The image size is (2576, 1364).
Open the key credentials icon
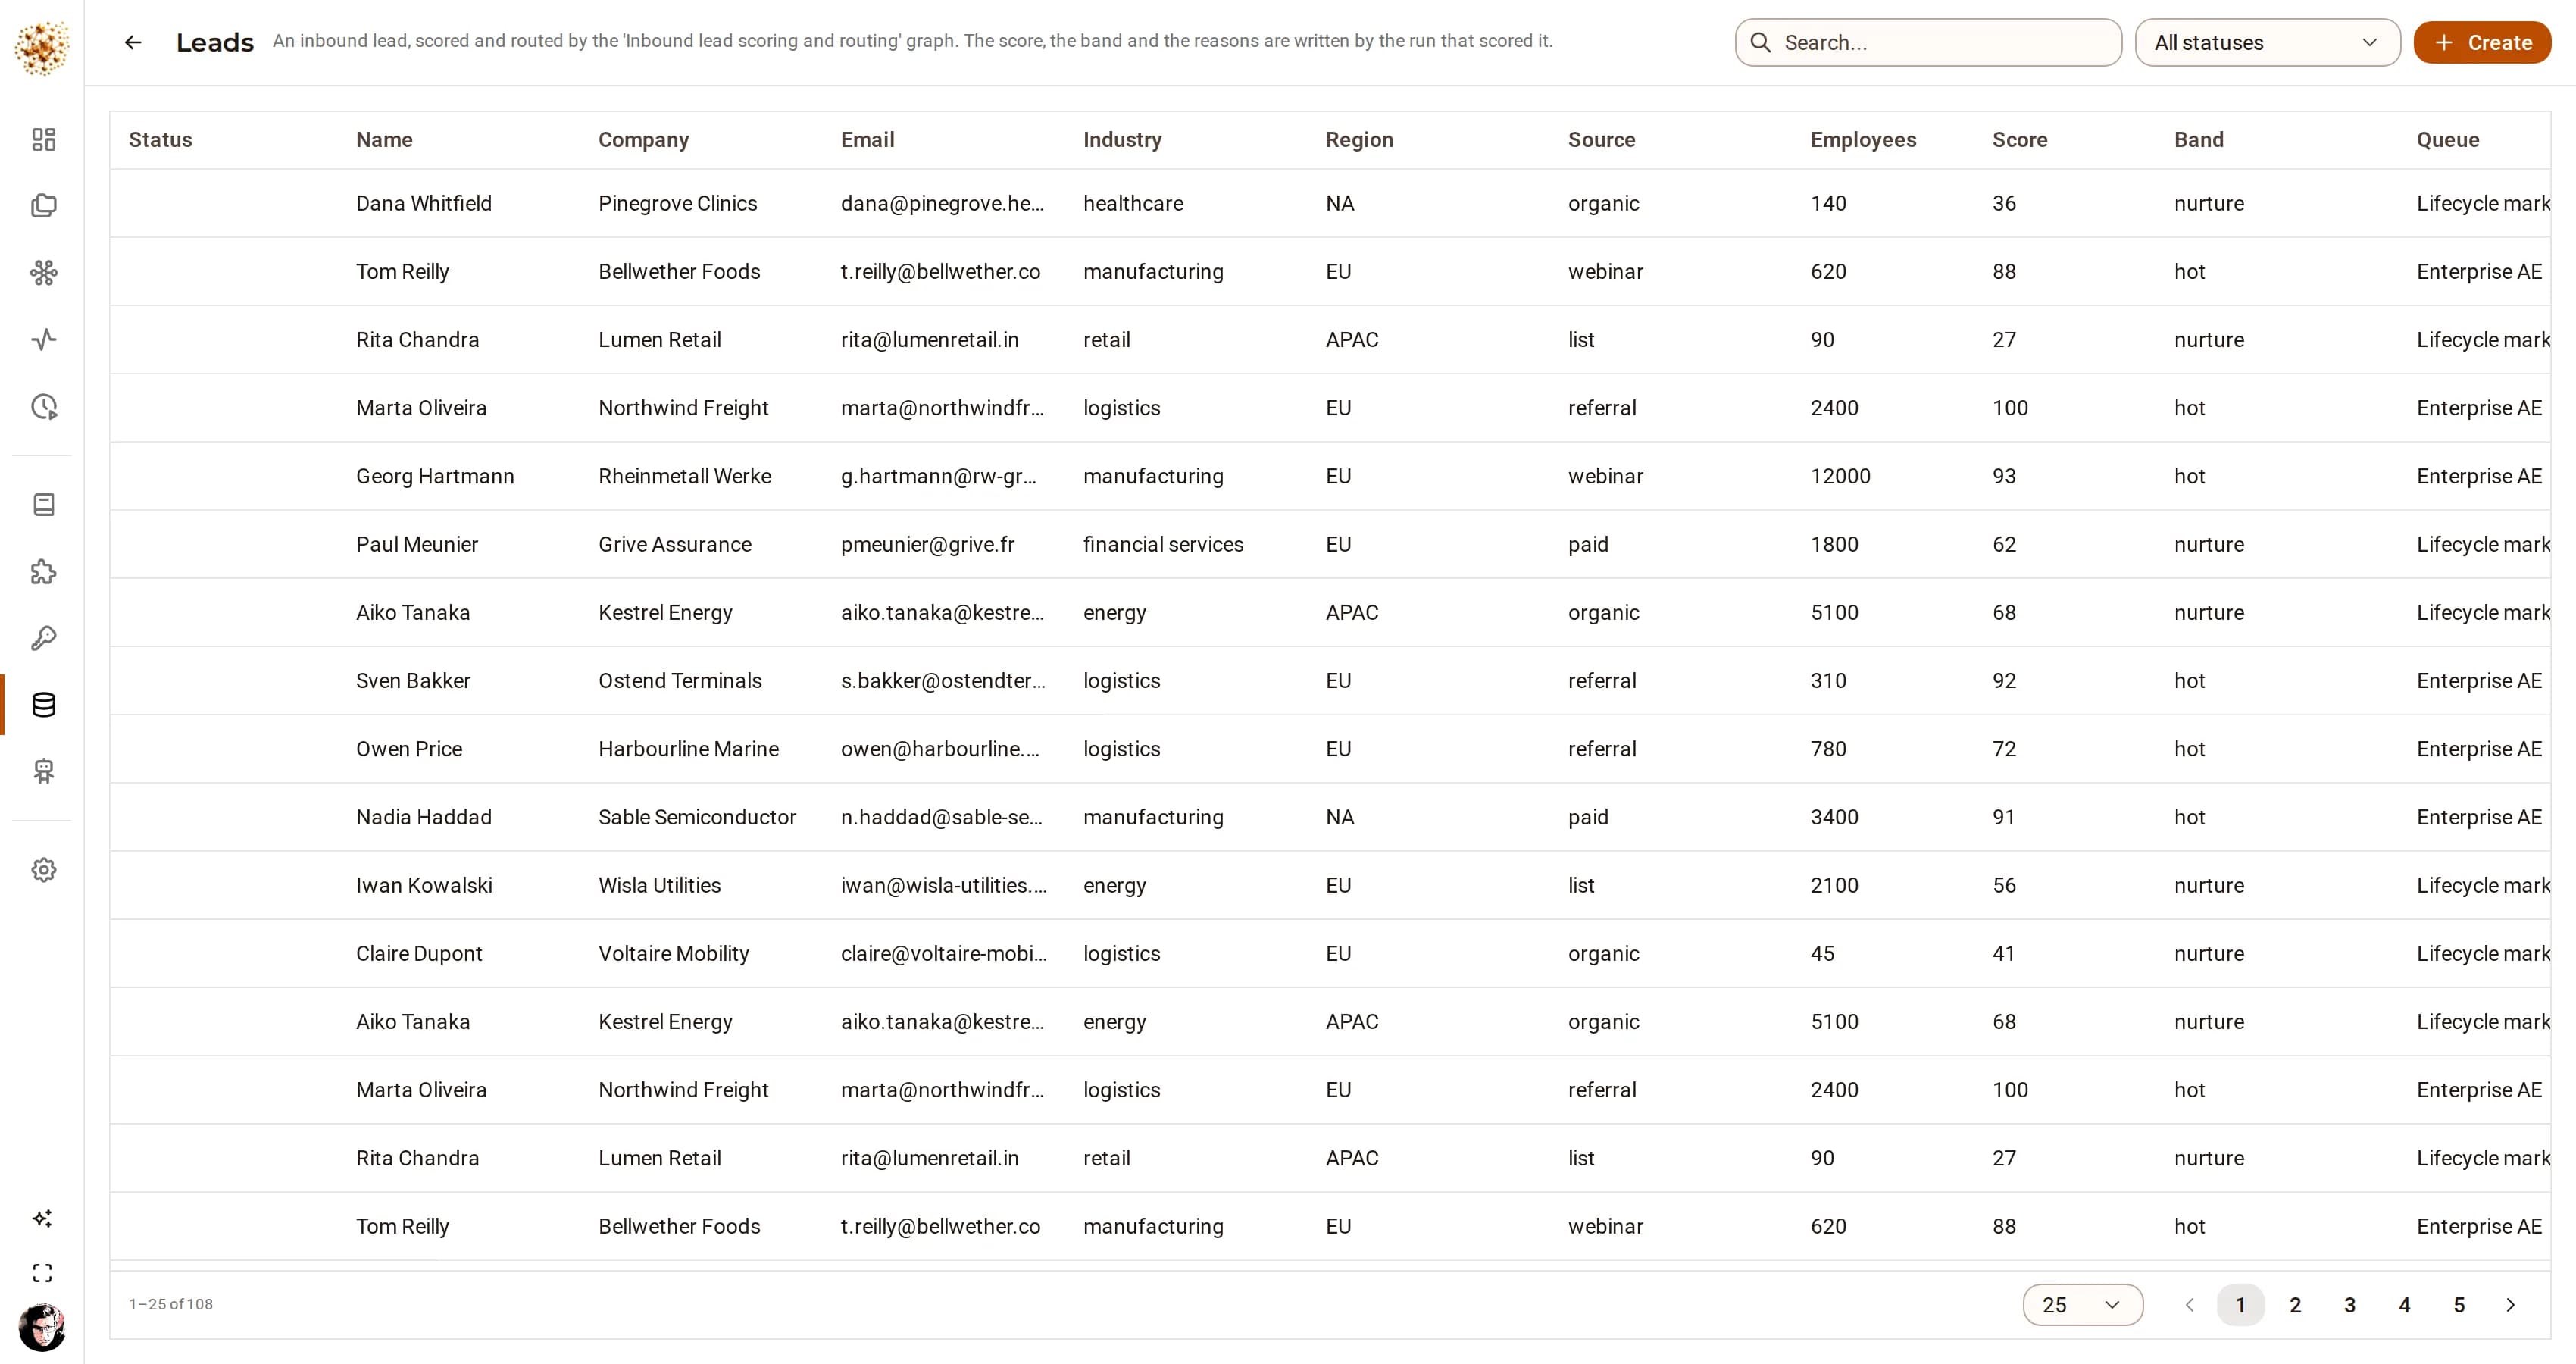[43, 638]
